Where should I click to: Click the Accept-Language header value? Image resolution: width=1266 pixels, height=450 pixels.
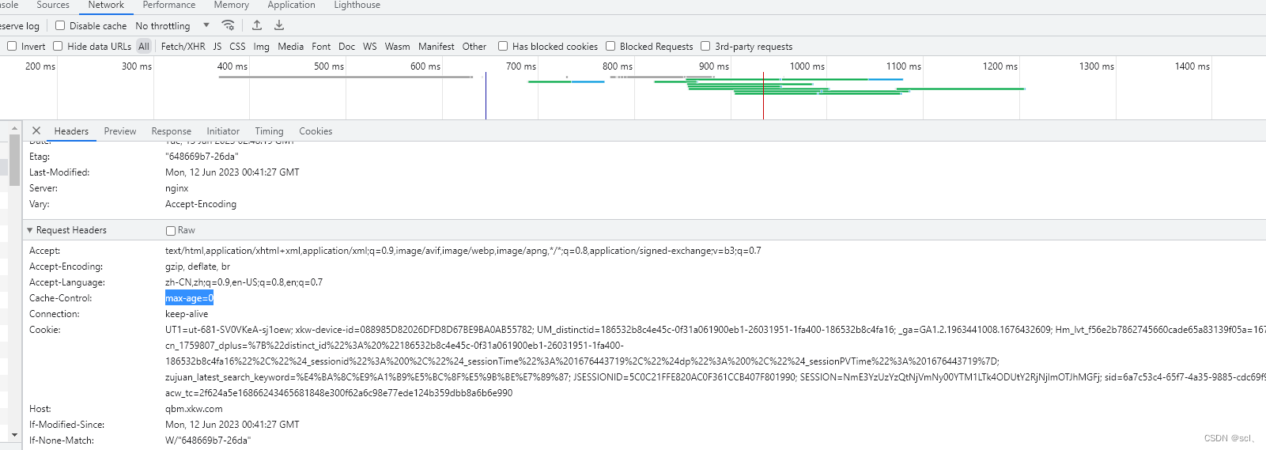(x=244, y=282)
